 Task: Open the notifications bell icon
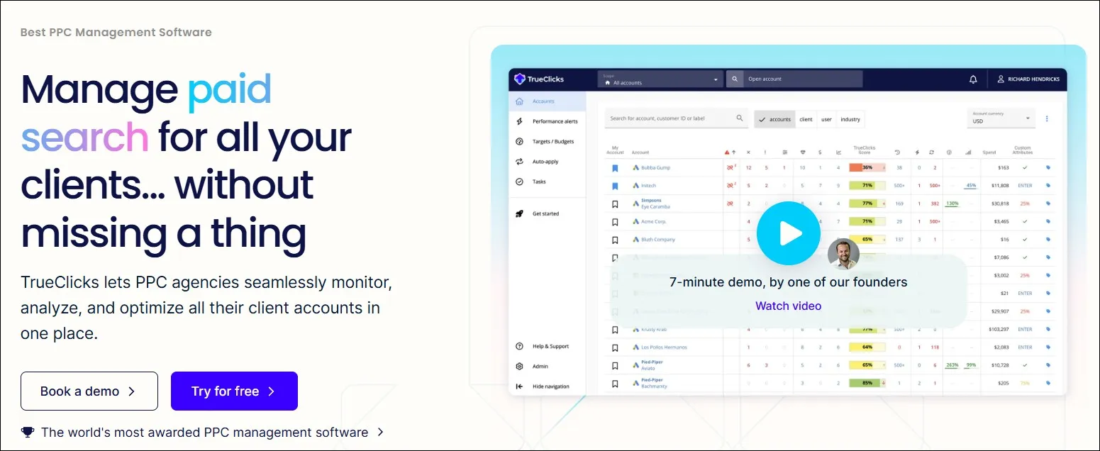tap(973, 79)
